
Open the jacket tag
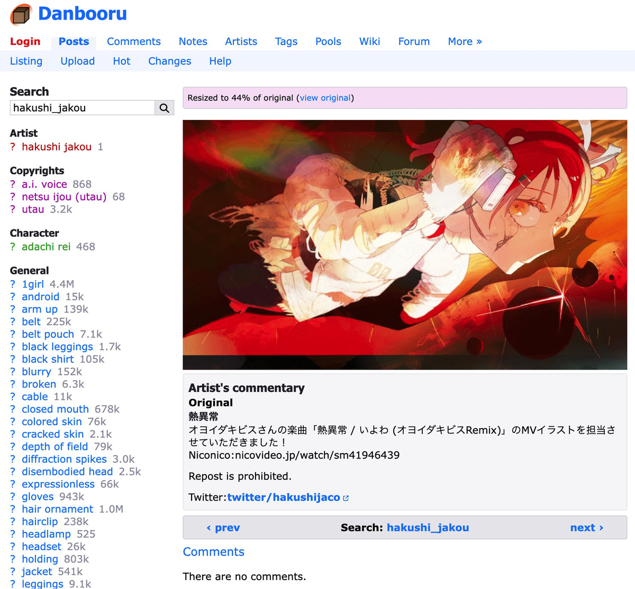37,572
